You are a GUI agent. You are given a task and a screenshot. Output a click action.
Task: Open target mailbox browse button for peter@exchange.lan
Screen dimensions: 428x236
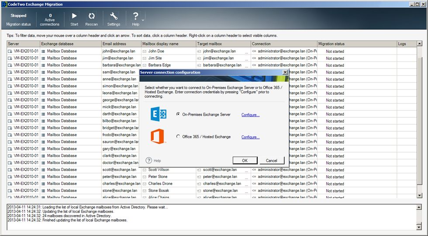(x=246, y=178)
